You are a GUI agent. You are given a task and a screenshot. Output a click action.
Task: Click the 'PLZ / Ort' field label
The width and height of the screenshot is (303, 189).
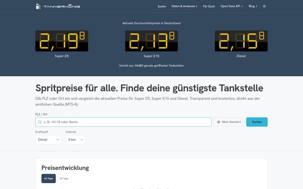(x=41, y=114)
